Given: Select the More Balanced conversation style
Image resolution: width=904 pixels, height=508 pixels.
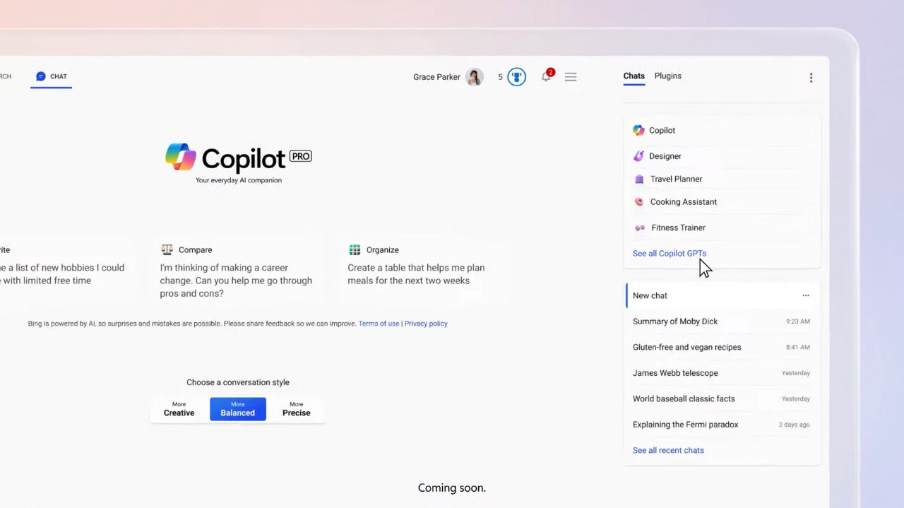Looking at the screenshot, I should [237, 409].
